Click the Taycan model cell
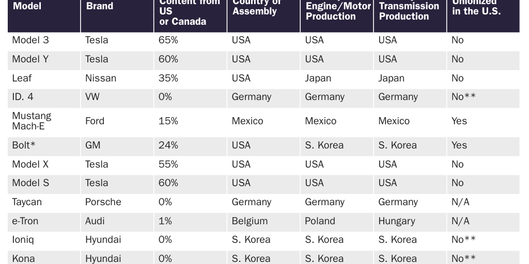529x264 pixels. [x=27, y=202]
